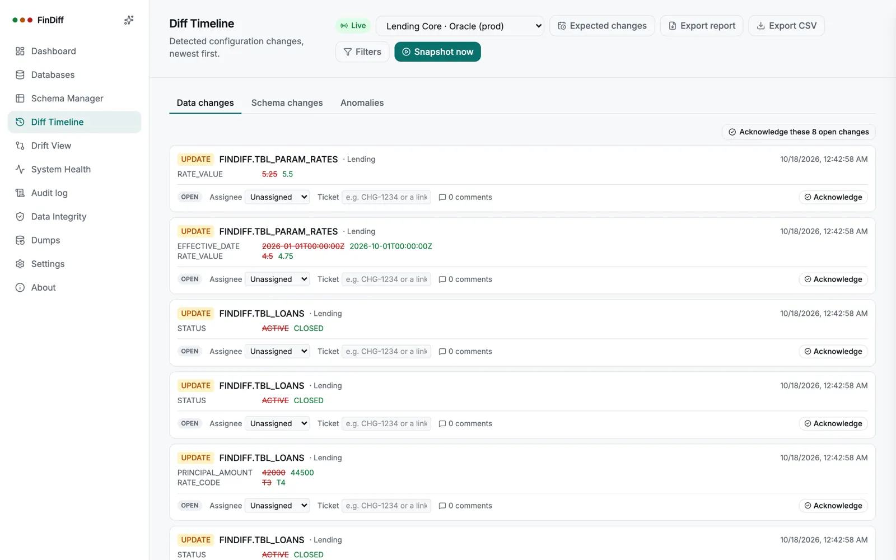
Task: Select the Data changes tab
Action: click(x=206, y=103)
